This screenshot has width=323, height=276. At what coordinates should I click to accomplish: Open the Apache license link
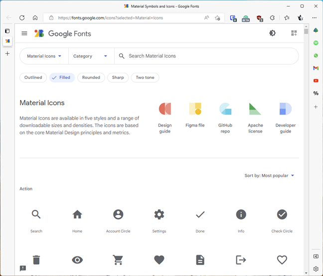(x=255, y=118)
